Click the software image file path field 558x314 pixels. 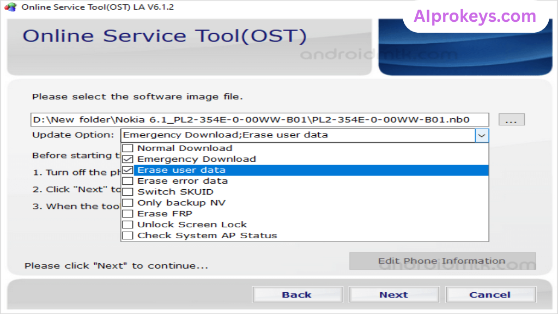point(260,119)
